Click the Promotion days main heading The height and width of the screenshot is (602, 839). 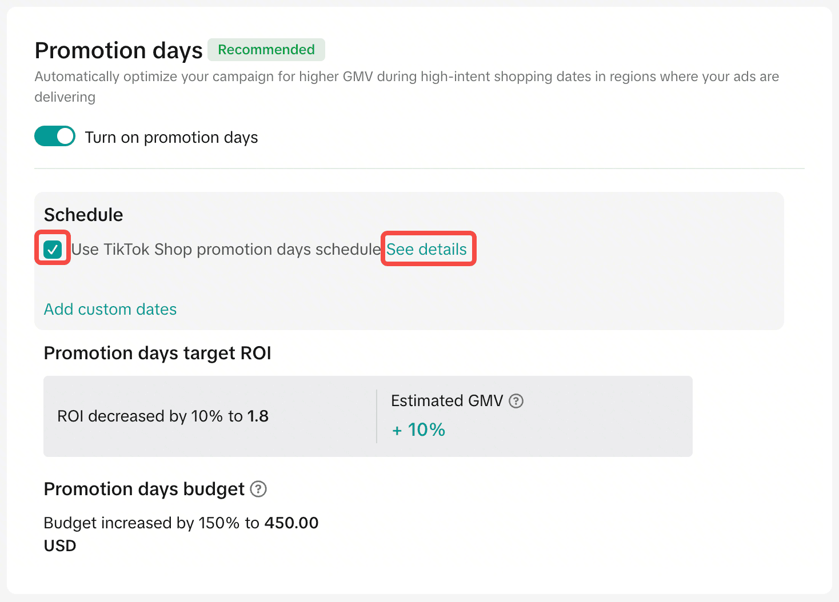(119, 50)
